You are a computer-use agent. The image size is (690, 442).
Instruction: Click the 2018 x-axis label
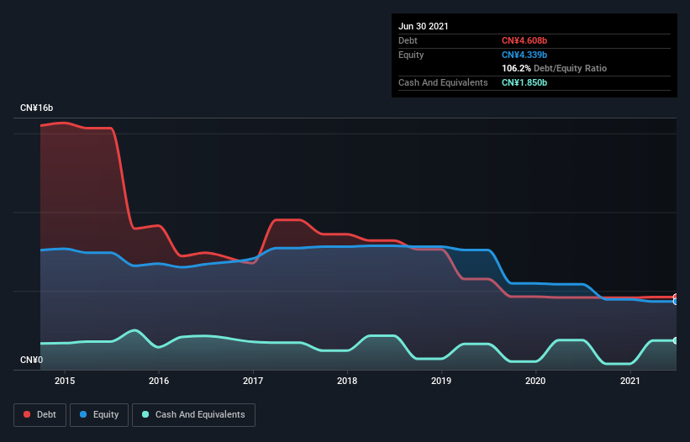(347, 381)
